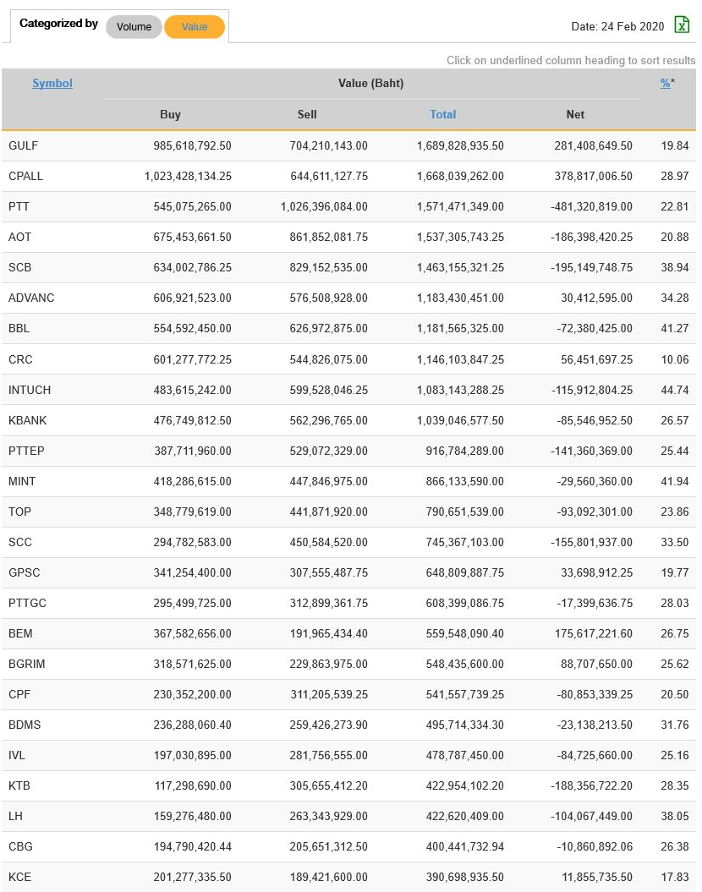The height and width of the screenshot is (892, 702).
Task: Click the GULF symbol row
Action: pyautogui.click(x=24, y=145)
